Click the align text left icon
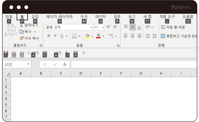Image resolution: width=199 pixels, height=122 pixels. [x=126, y=36]
